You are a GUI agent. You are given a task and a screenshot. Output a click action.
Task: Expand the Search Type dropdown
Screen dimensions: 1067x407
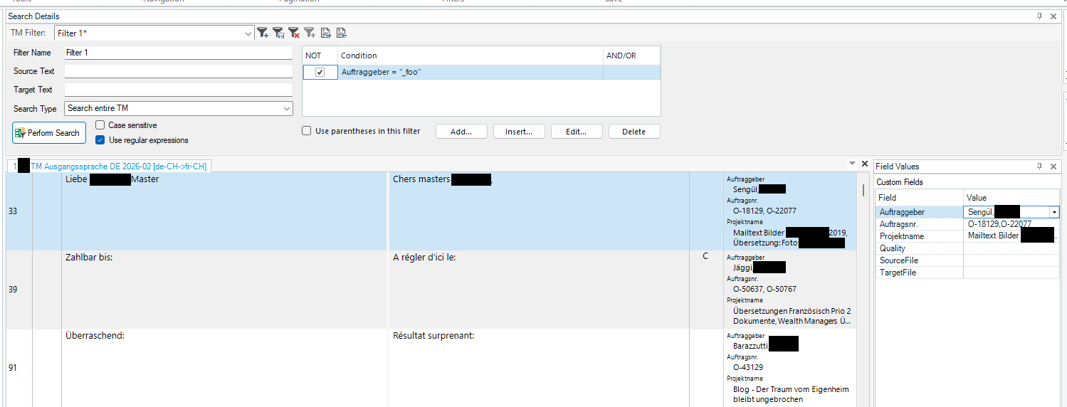tap(287, 108)
